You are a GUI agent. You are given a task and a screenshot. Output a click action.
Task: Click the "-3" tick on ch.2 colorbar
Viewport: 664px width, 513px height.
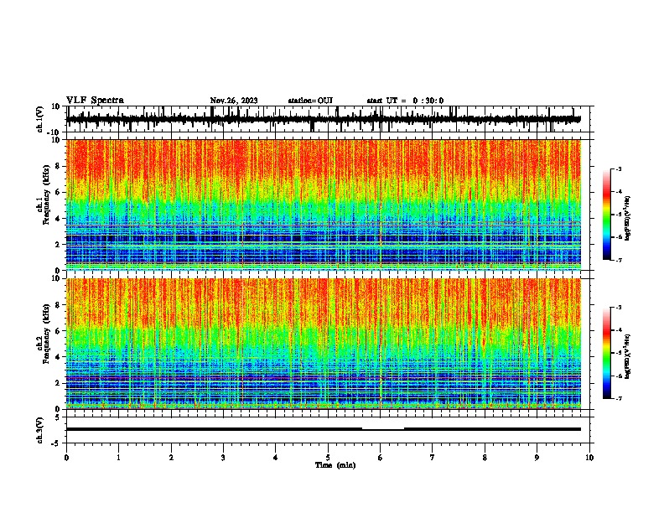[x=618, y=308]
